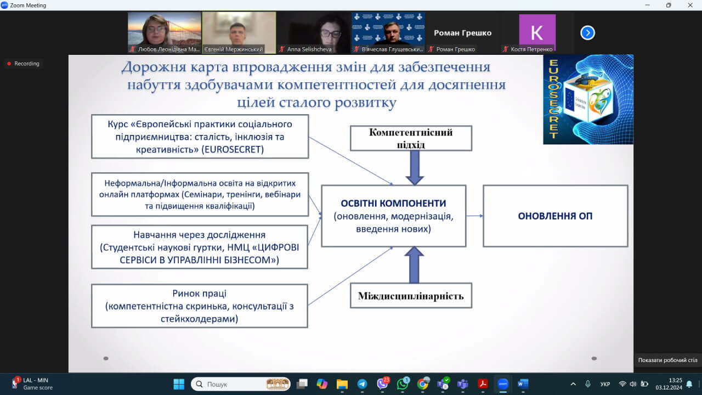Show next participants with blue arrow

coord(587,33)
